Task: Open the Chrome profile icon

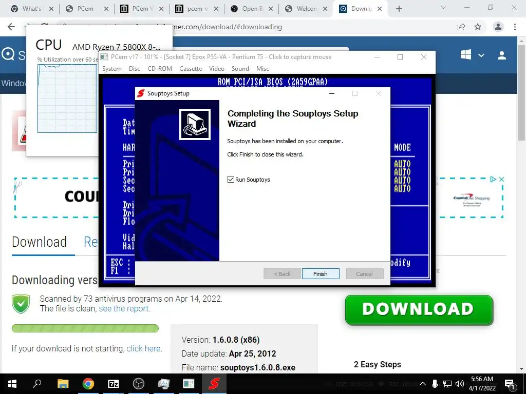Action: tap(498, 27)
